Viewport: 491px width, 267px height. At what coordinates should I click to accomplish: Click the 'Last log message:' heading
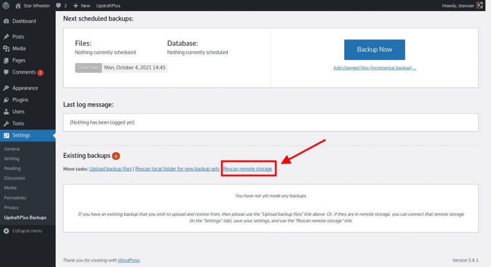(x=88, y=104)
